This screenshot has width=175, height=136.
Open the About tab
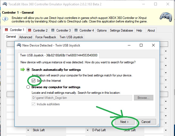(x=151, y=30)
